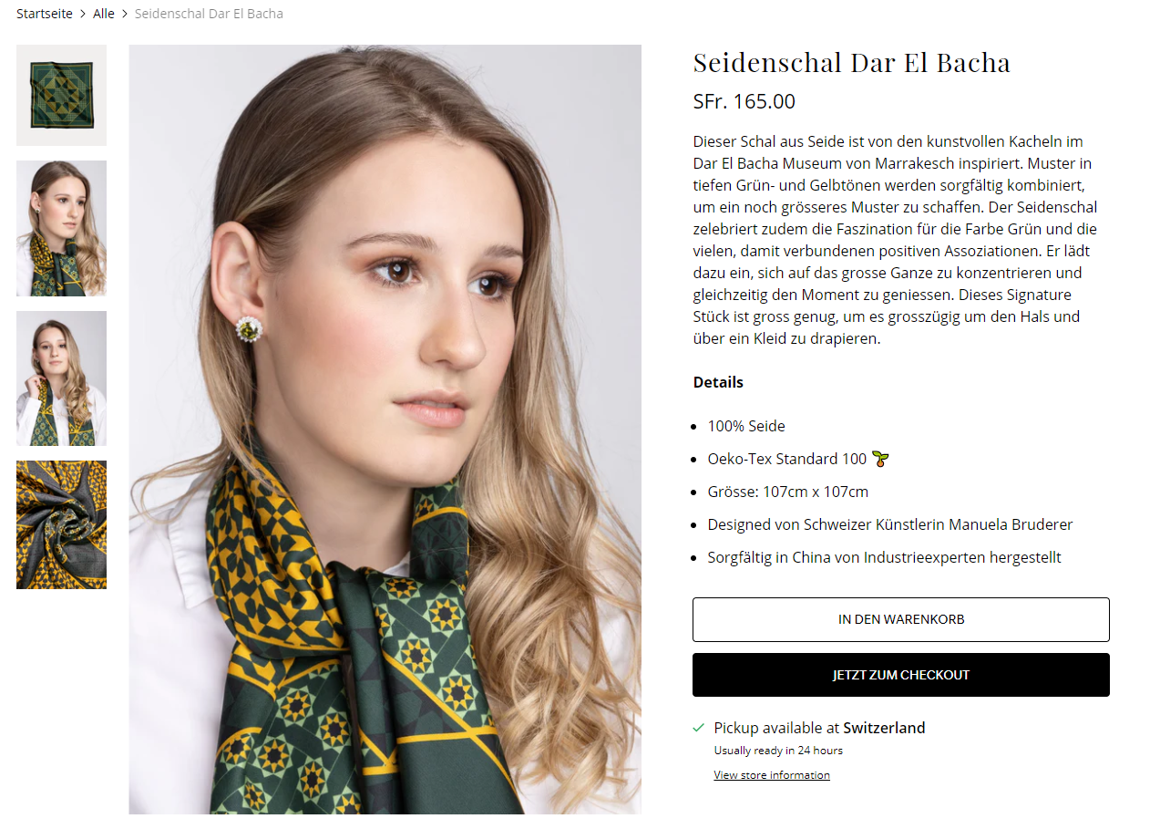Click the SFr. 165.00 price text
The width and height of the screenshot is (1160, 829).
coord(744,101)
